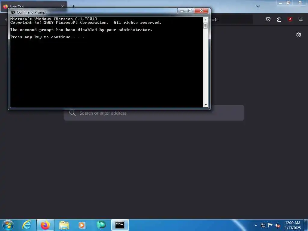The image size is (308, 231).
Task: Open the Action Center flag icon
Action: point(270,225)
